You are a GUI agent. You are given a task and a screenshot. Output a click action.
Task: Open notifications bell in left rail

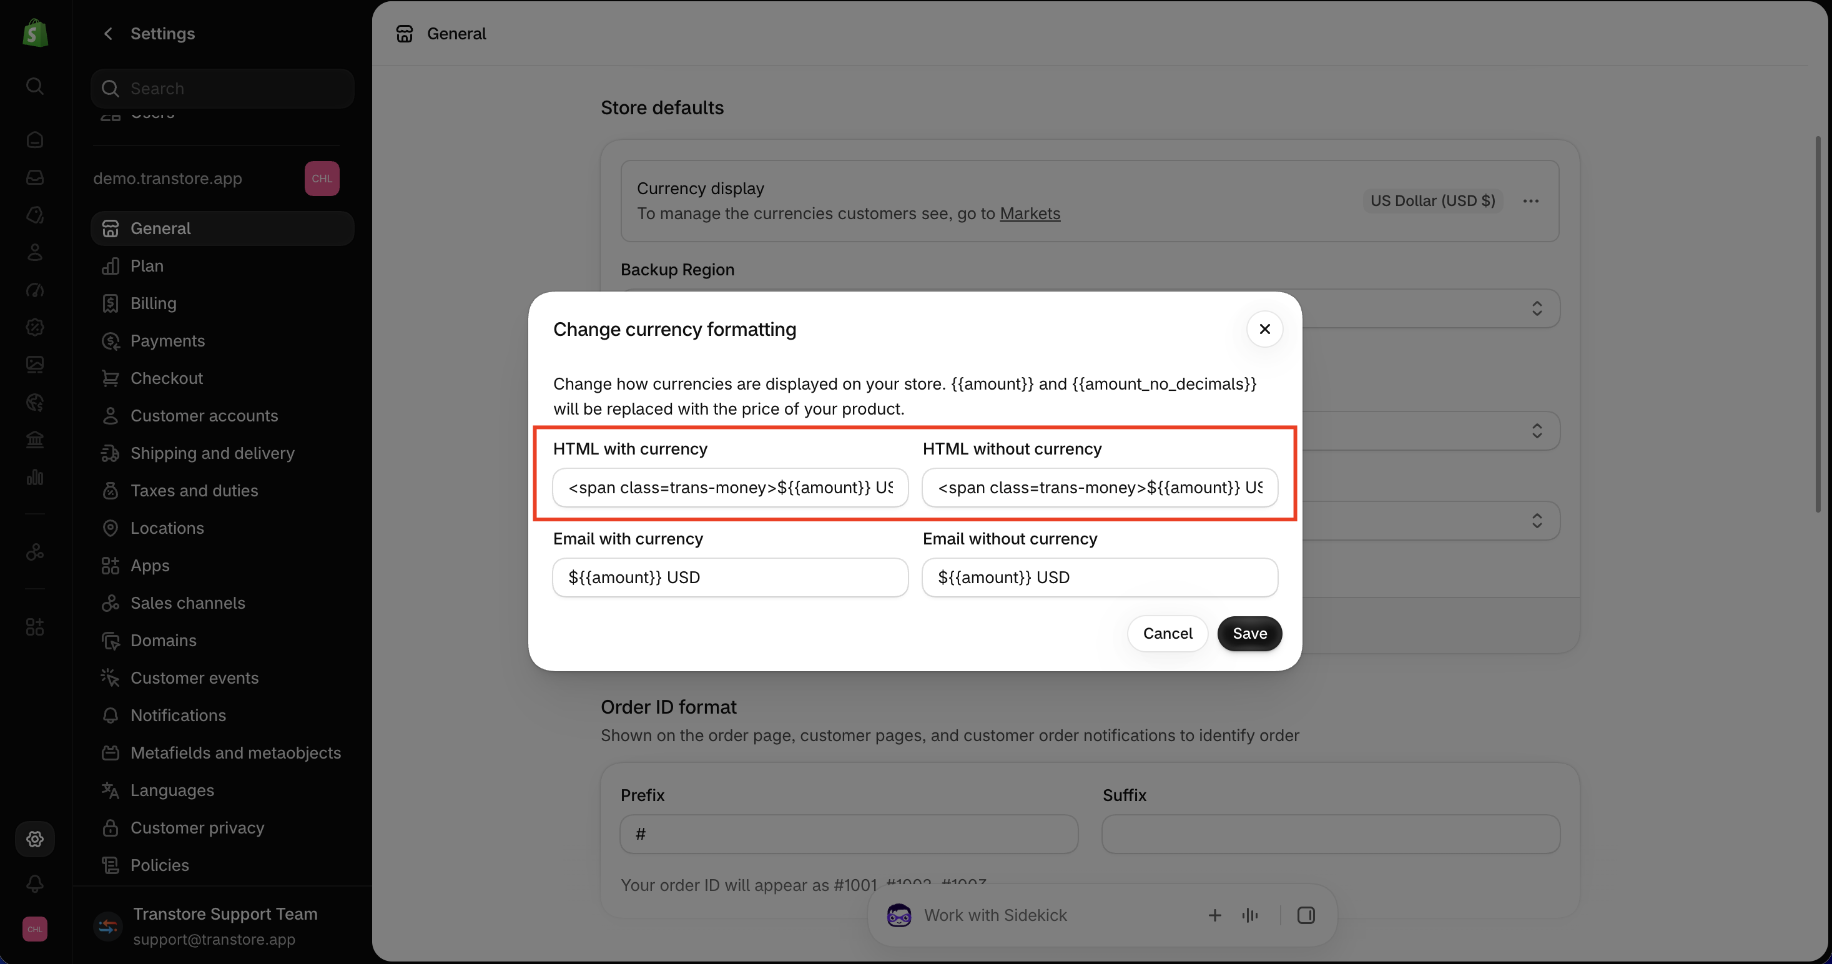point(35,883)
